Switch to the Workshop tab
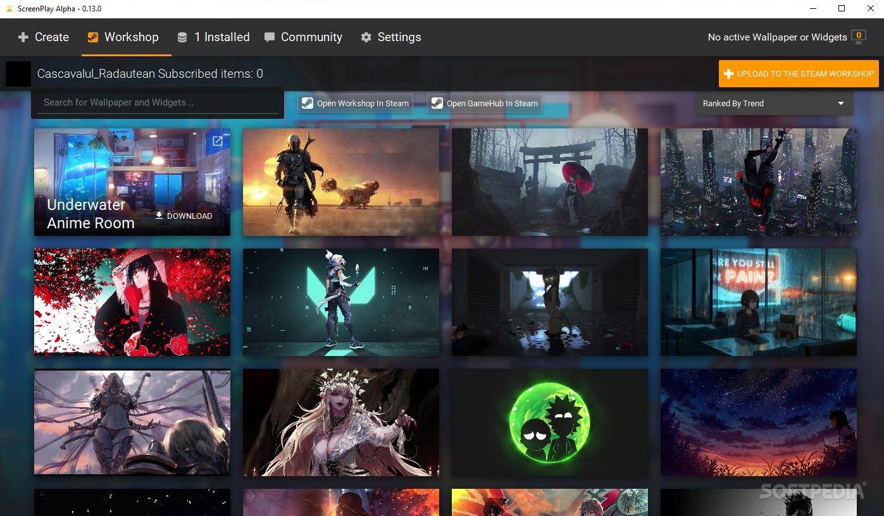 [126, 37]
